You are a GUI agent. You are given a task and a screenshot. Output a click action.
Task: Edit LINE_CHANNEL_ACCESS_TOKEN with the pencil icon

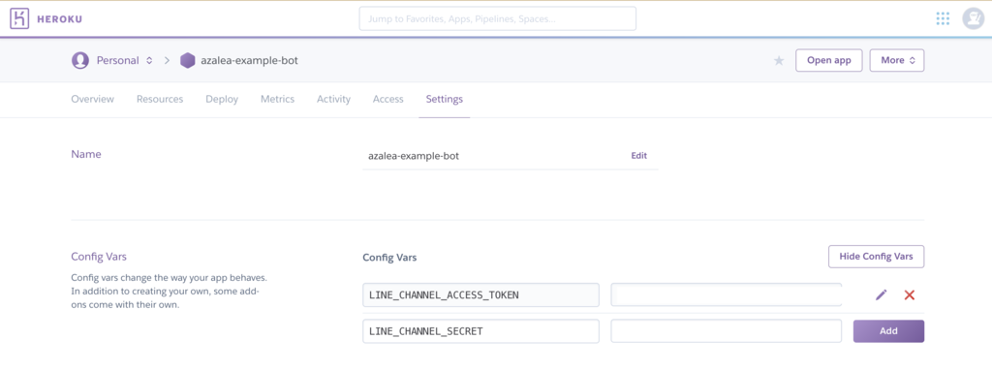point(882,294)
